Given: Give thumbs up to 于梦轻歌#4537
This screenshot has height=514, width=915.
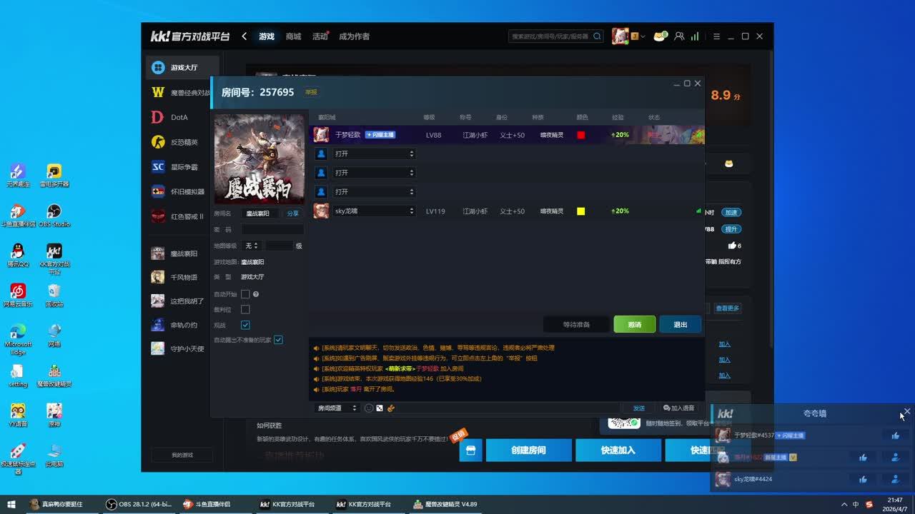Looking at the screenshot, I should pyautogui.click(x=895, y=435).
